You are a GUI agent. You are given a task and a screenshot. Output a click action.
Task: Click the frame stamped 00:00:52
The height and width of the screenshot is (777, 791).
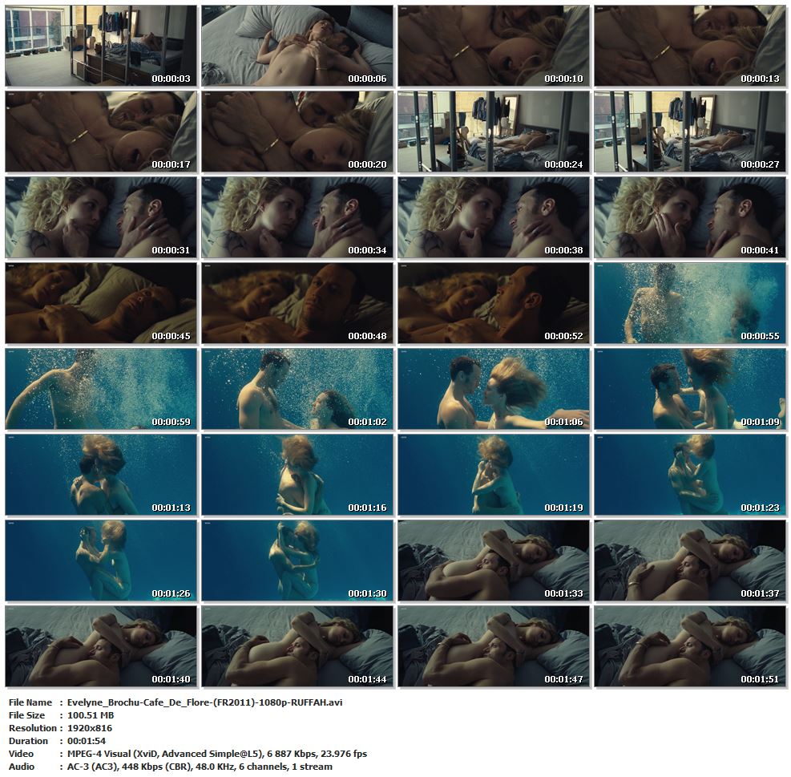pos(494,303)
